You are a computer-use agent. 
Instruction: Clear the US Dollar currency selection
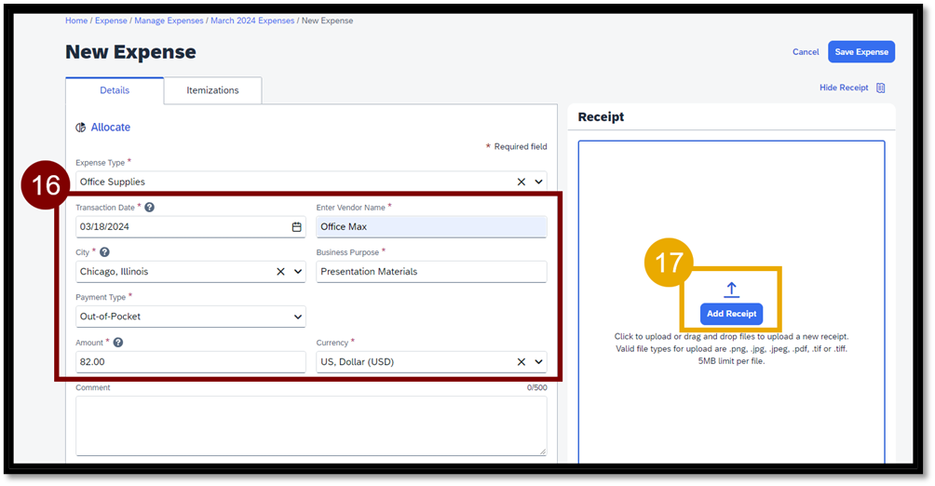[521, 362]
